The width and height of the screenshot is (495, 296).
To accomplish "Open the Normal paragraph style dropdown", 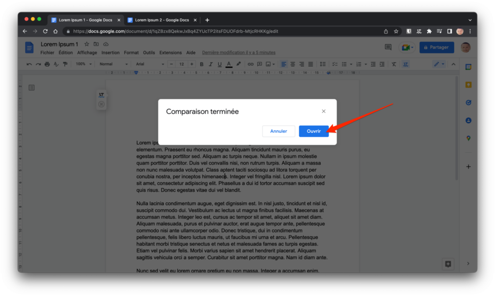I will (113, 64).
